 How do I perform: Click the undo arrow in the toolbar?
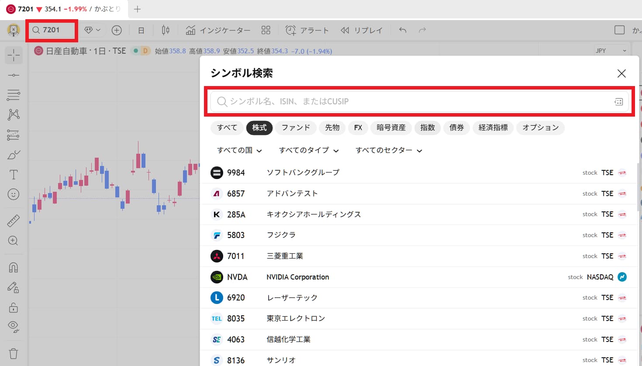click(402, 30)
